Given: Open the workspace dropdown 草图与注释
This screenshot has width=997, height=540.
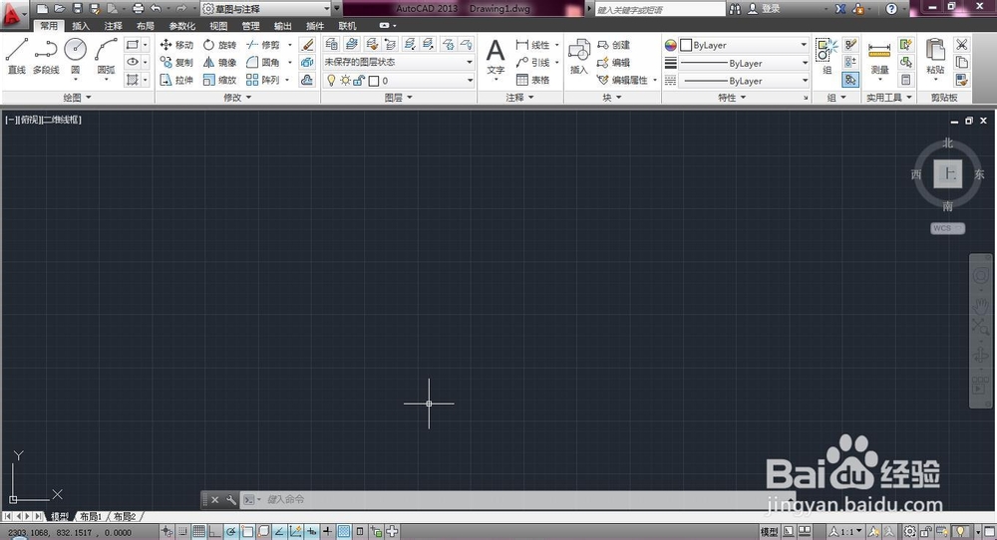Looking at the screenshot, I should point(266,8).
